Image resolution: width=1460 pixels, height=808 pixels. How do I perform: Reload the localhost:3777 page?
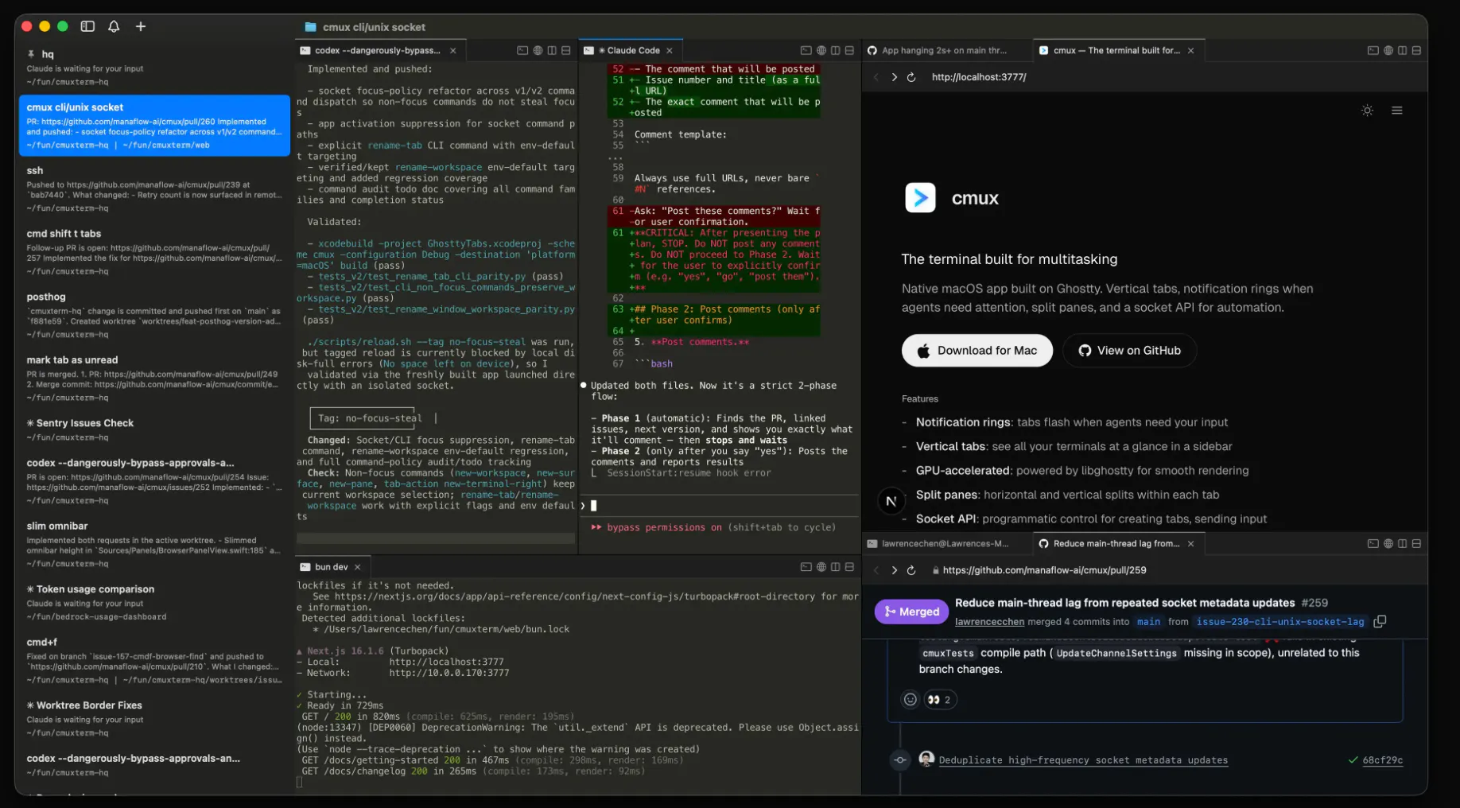pos(911,77)
